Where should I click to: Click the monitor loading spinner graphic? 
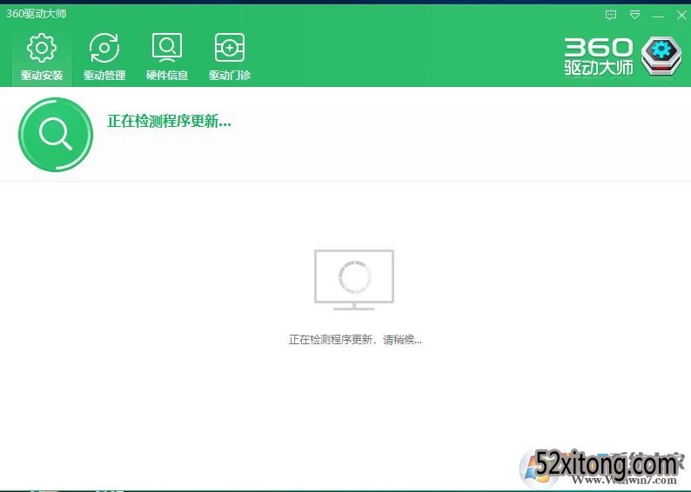click(x=354, y=279)
